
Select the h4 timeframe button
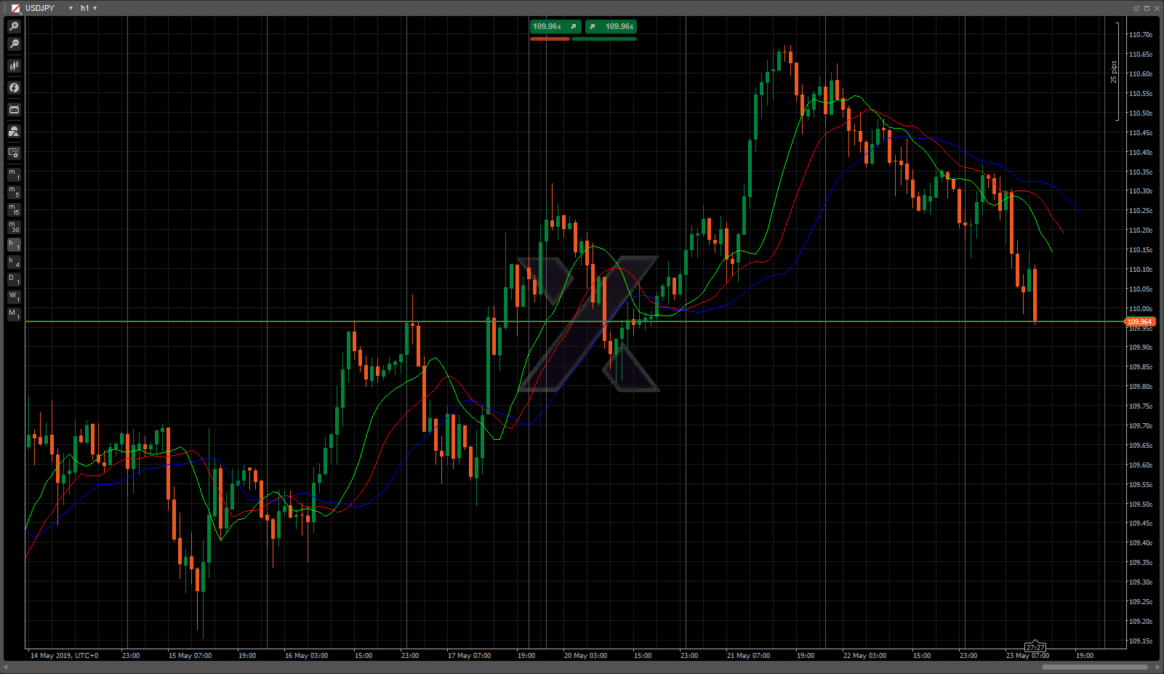point(14,262)
